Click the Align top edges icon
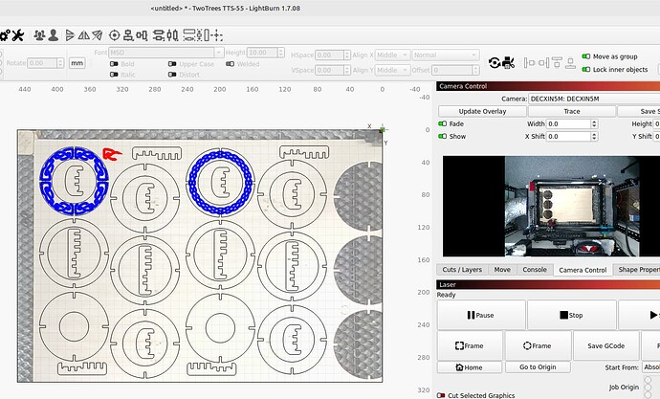The width and height of the screenshot is (660, 399). pyautogui.click(x=142, y=35)
